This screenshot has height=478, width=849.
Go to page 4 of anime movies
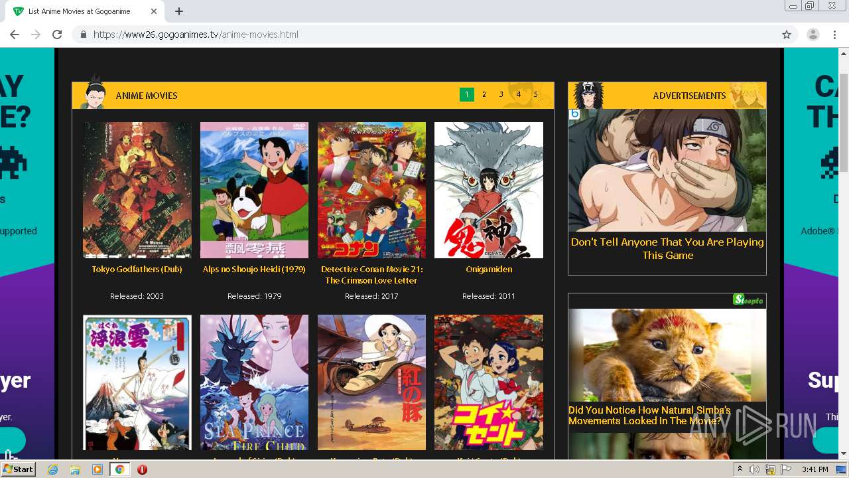click(x=519, y=95)
